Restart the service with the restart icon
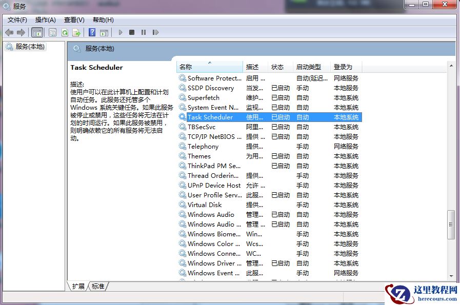The image size is (460, 305). [x=155, y=32]
